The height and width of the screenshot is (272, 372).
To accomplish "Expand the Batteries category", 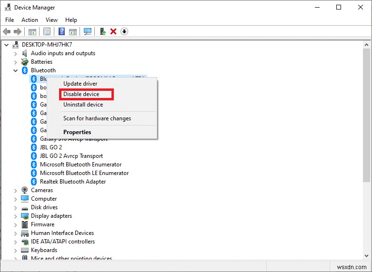I will [x=15, y=62].
